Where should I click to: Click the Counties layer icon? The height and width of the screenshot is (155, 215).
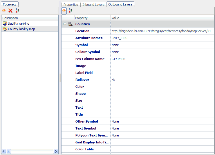pyautogui.click(x=70, y=24)
